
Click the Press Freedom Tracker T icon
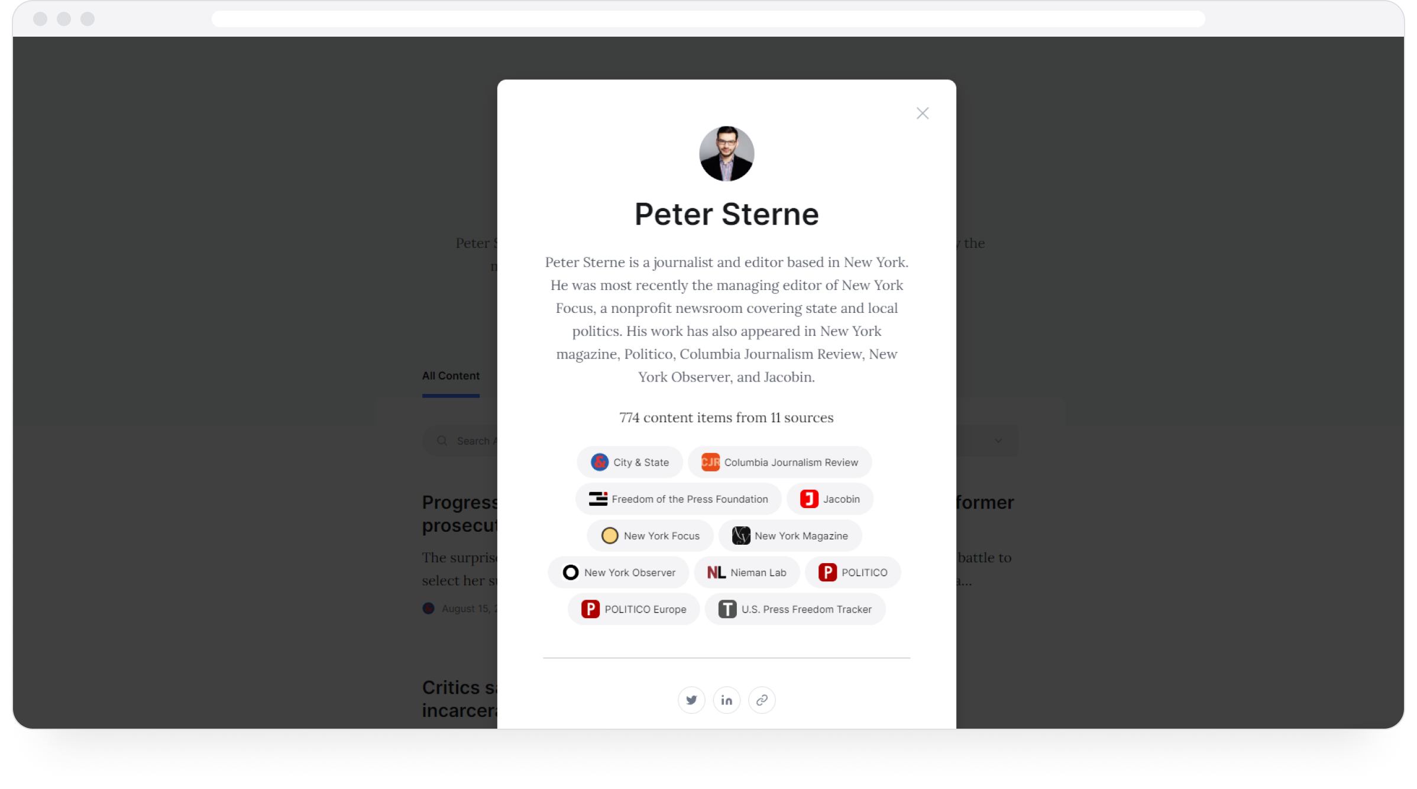point(727,609)
